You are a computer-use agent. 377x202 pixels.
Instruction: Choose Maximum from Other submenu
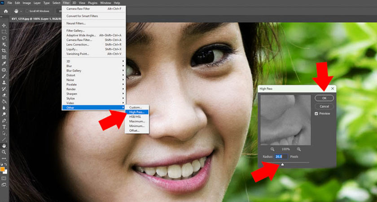(x=136, y=122)
